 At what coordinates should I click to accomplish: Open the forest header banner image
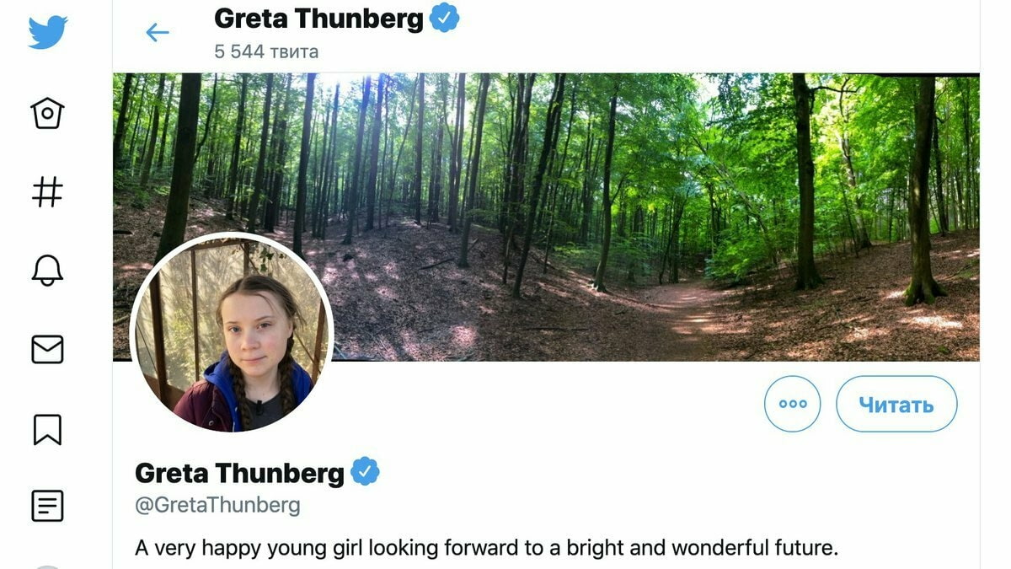[x=546, y=217]
